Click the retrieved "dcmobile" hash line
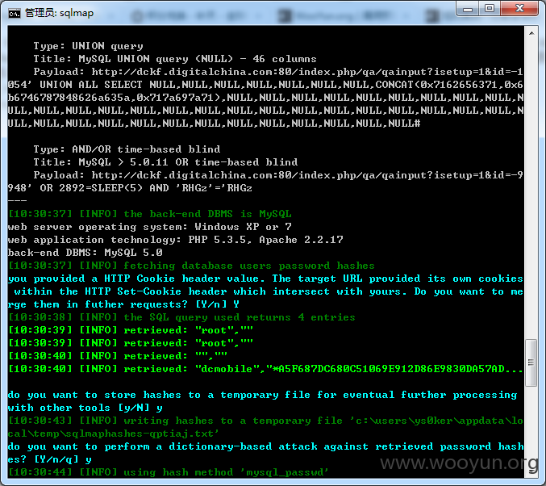The width and height of the screenshot is (546, 486). [265, 369]
